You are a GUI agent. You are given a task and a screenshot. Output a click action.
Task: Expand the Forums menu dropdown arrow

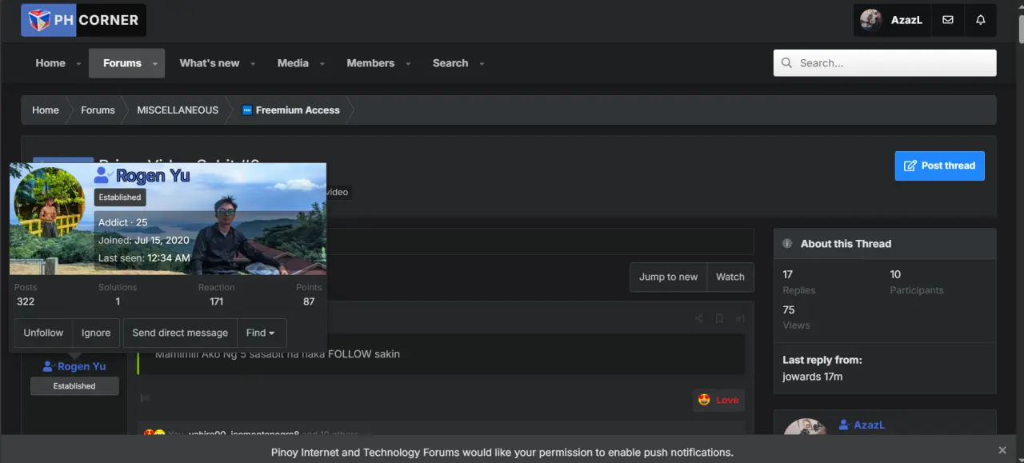(155, 63)
